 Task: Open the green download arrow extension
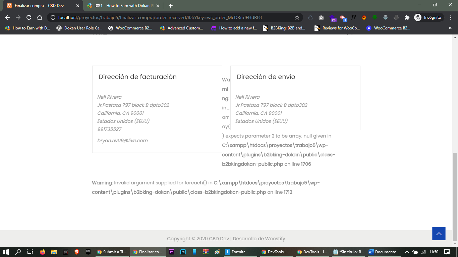[375, 17]
